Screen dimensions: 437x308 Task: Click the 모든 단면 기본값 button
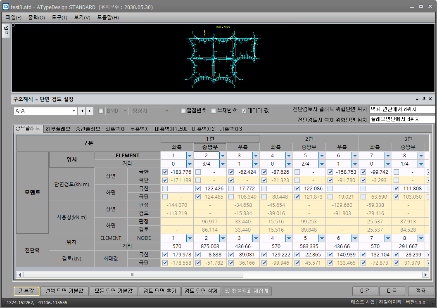click(114, 291)
